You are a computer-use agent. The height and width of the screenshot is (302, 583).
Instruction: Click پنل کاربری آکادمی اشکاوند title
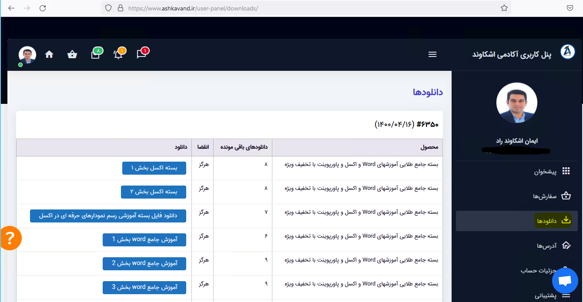point(512,54)
